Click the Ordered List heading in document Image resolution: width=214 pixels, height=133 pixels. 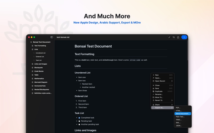click(x=81, y=96)
